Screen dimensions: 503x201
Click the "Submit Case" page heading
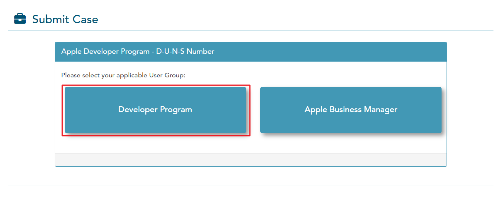[65, 19]
